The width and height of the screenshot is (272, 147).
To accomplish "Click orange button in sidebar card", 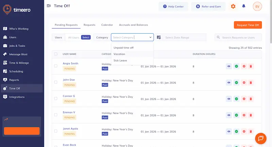I will pyautogui.click(x=22, y=131).
